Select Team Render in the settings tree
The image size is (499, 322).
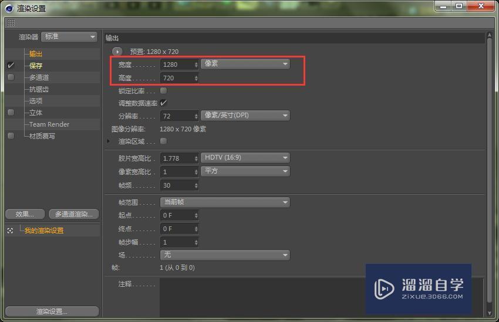click(x=49, y=124)
